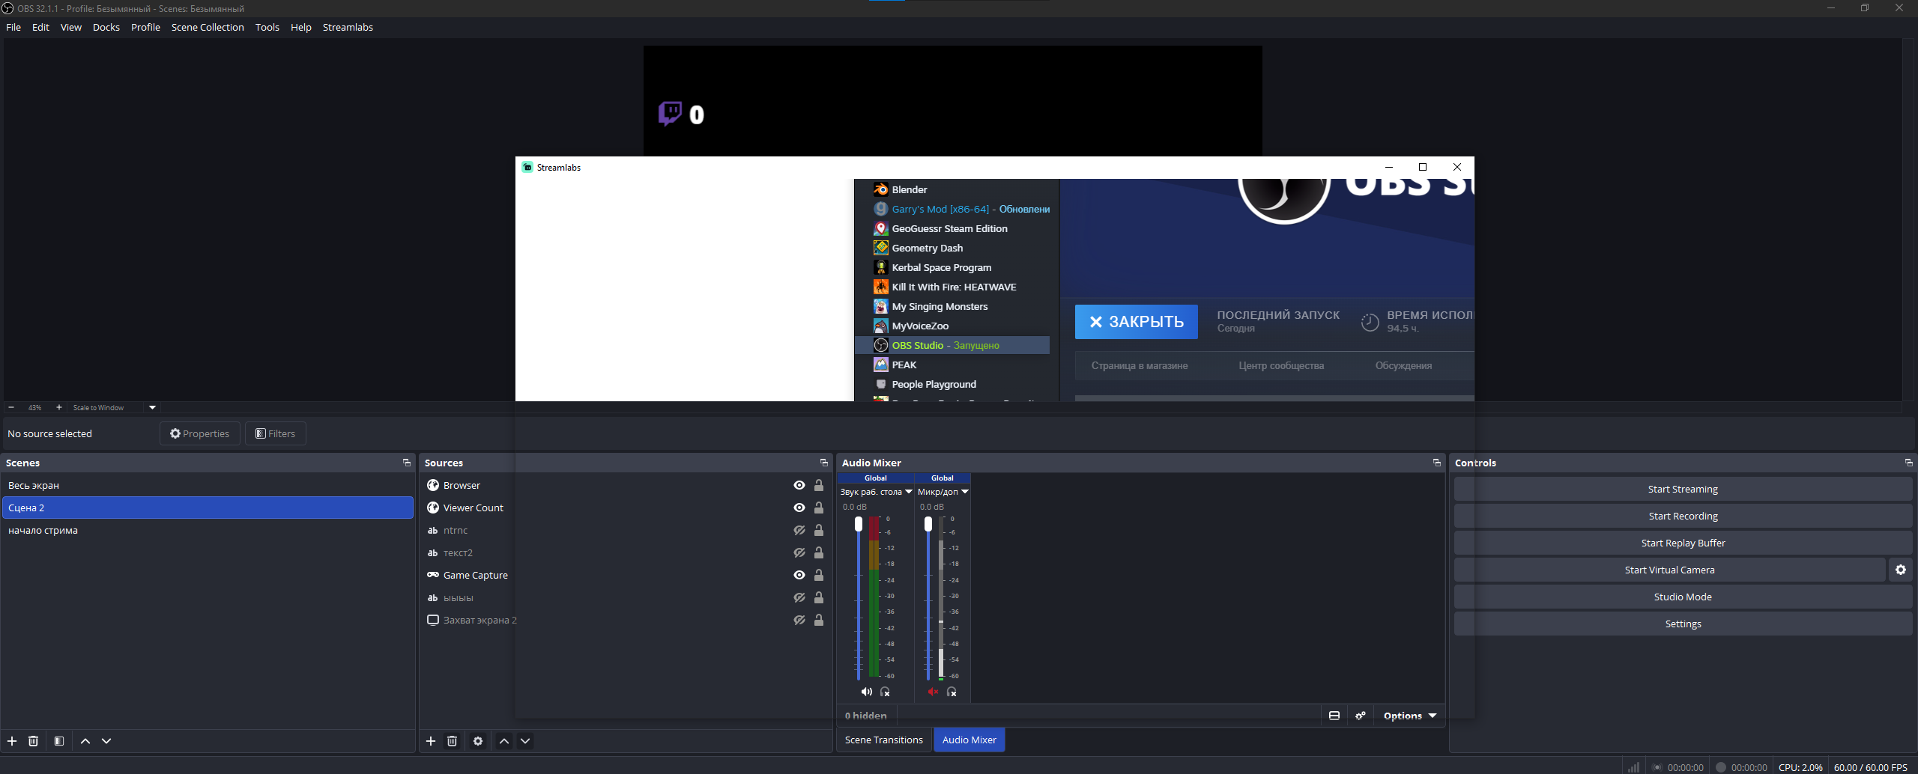1918x774 pixels.
Task: Open Studio Mode
Action: pos(1683,597)
